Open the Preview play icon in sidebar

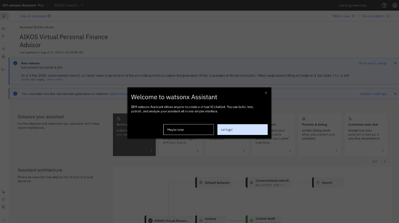coord(3,36)
